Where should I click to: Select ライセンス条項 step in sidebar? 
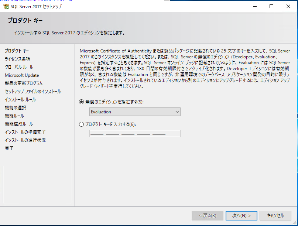pos(17,59)
